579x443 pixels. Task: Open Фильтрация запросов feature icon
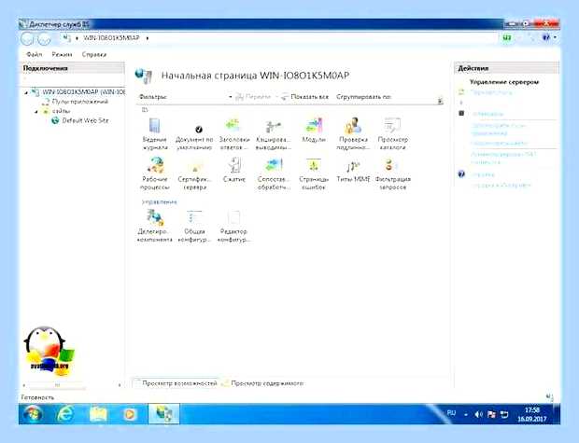point(392,173)
